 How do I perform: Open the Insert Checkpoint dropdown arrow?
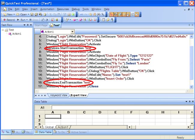70,20
